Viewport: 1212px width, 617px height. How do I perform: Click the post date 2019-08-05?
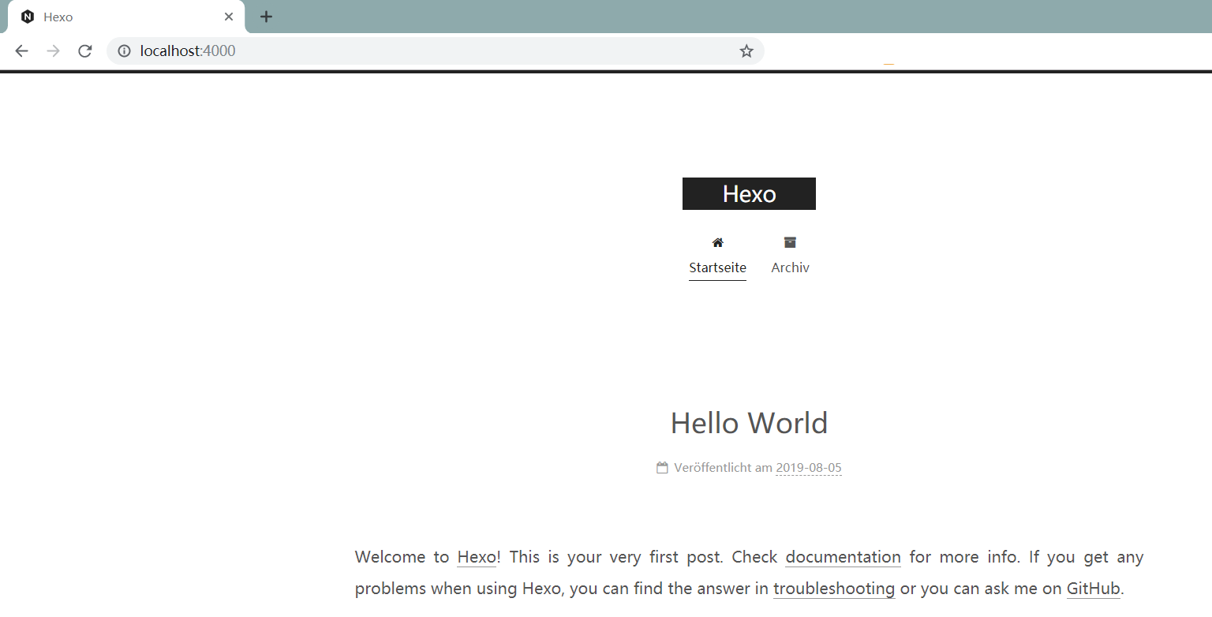click(x=809, y=468)
